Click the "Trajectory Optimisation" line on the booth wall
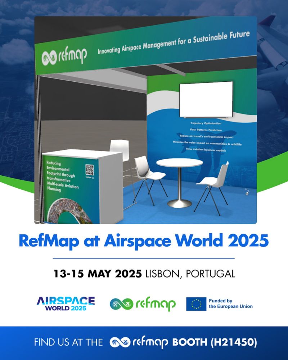This screenshot has height=360, width=288. [206, 123]
